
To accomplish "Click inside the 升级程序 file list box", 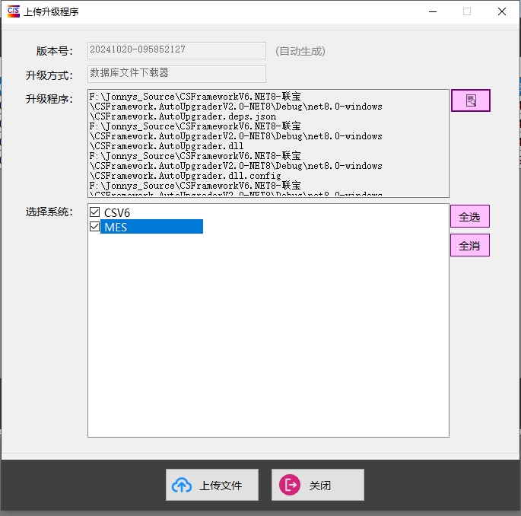I will [268, 143].
